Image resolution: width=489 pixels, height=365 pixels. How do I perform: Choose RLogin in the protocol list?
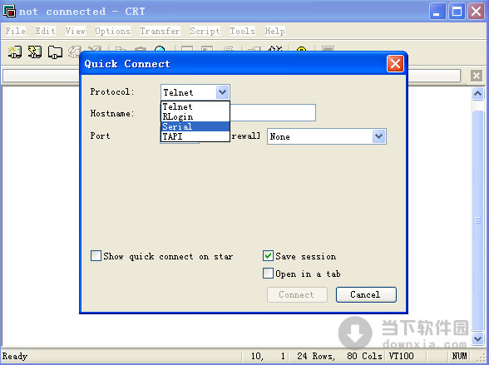click(x=195, y=116)
